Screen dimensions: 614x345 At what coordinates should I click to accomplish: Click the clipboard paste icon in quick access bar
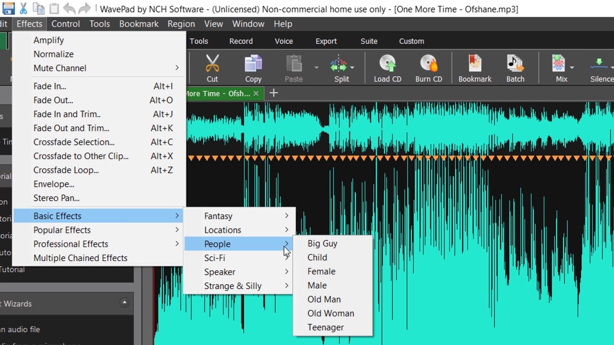point(54,9)
